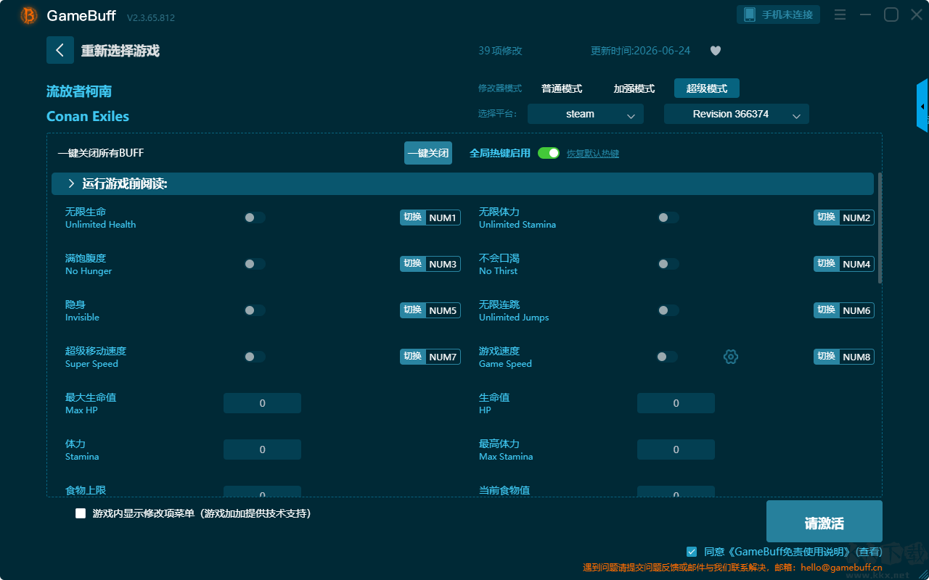929x580 pixels.
Task: Open the hamburger menu icon in title bar
Action: click(x=840, y=14)
